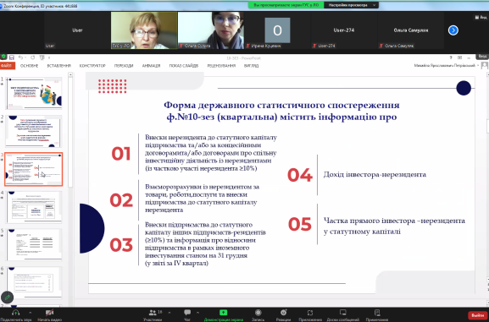Image resolution: width=489 pixels, height=322 pixels.
Task: Select slide 1 thumbnail
Action: 33,93
